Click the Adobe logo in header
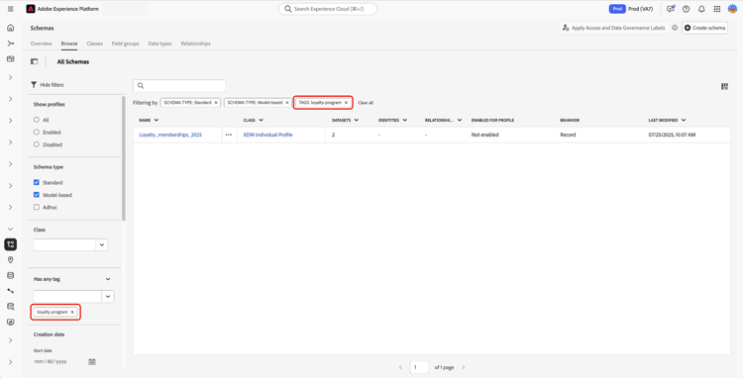Screen dimensions: 743x378 click(31, 9)
